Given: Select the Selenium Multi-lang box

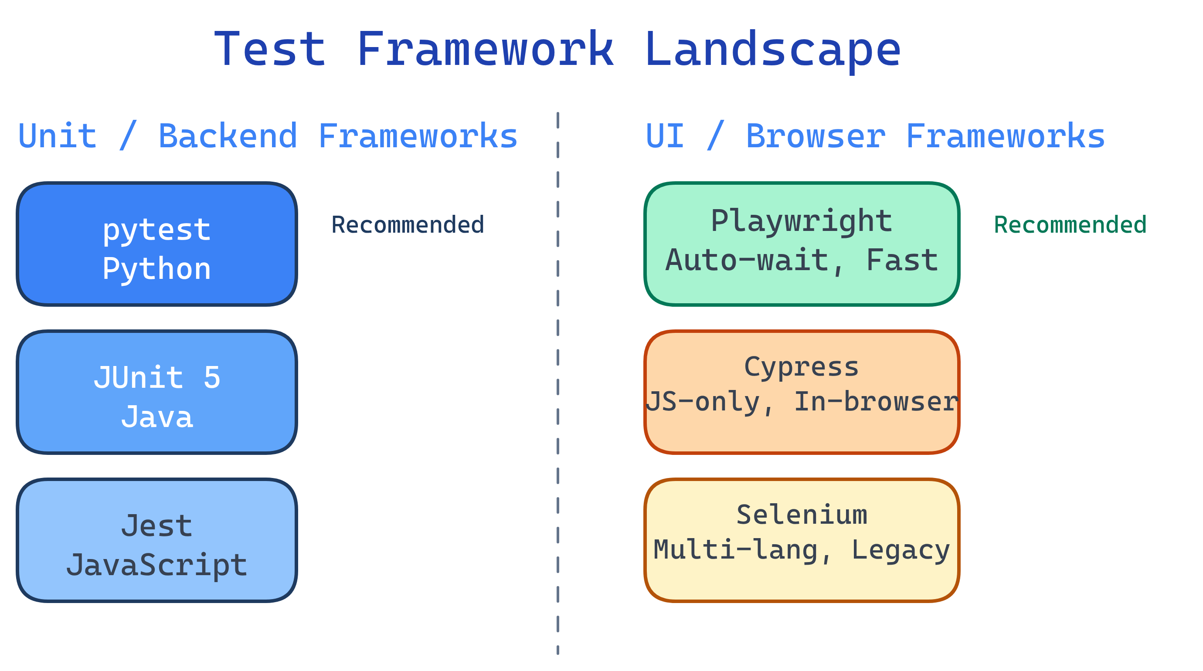Looking at the screenshot, I should pyautogui.click(x=801, y=542).
